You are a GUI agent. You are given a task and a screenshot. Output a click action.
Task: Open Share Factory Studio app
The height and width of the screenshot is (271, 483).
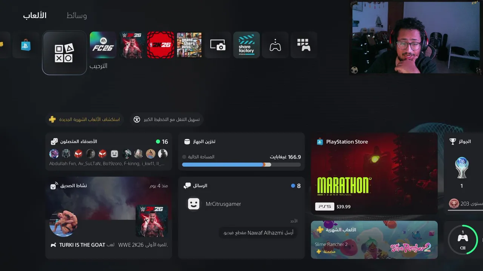click(246, 45)
